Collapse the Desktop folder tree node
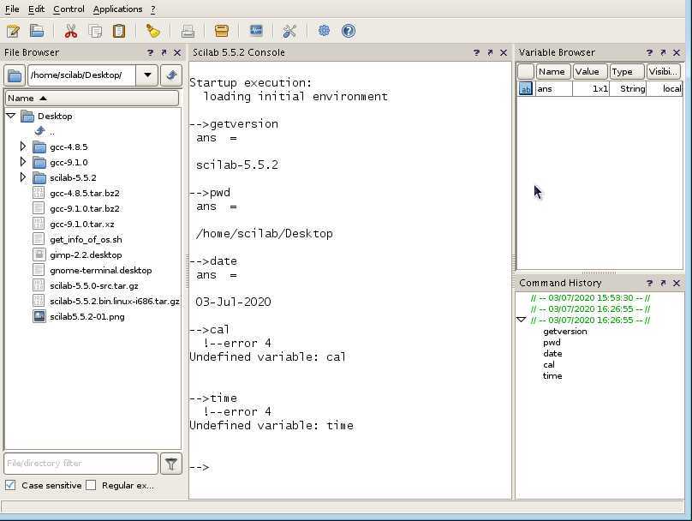The image size is (692, 521). [x=11, y=117]
